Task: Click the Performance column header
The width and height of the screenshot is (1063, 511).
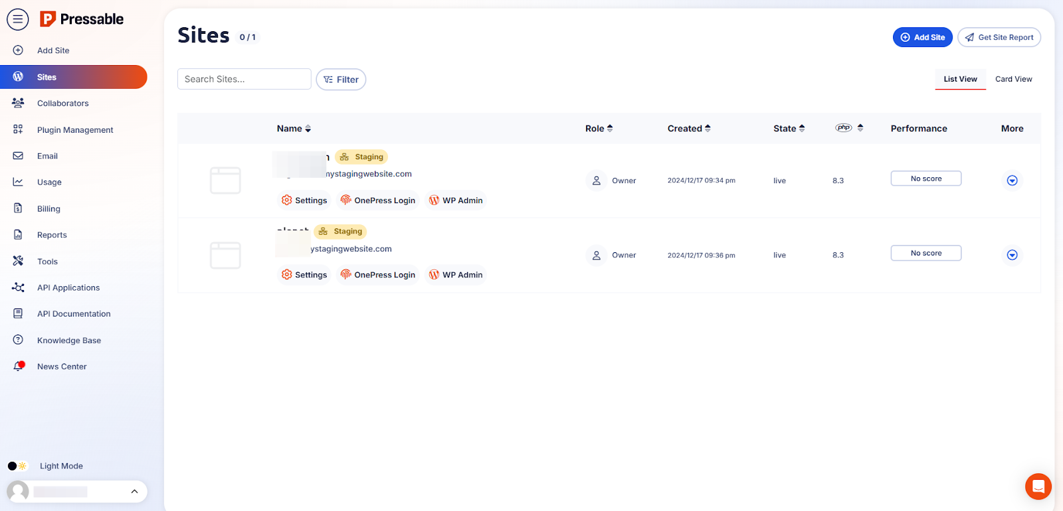Action: (919, 129)
